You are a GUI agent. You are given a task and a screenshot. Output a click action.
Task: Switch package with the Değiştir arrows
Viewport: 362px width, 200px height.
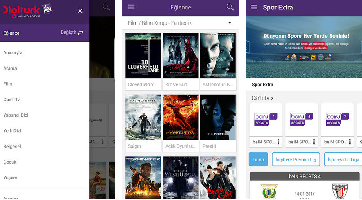pyautogui.click(x=80, y=33)
